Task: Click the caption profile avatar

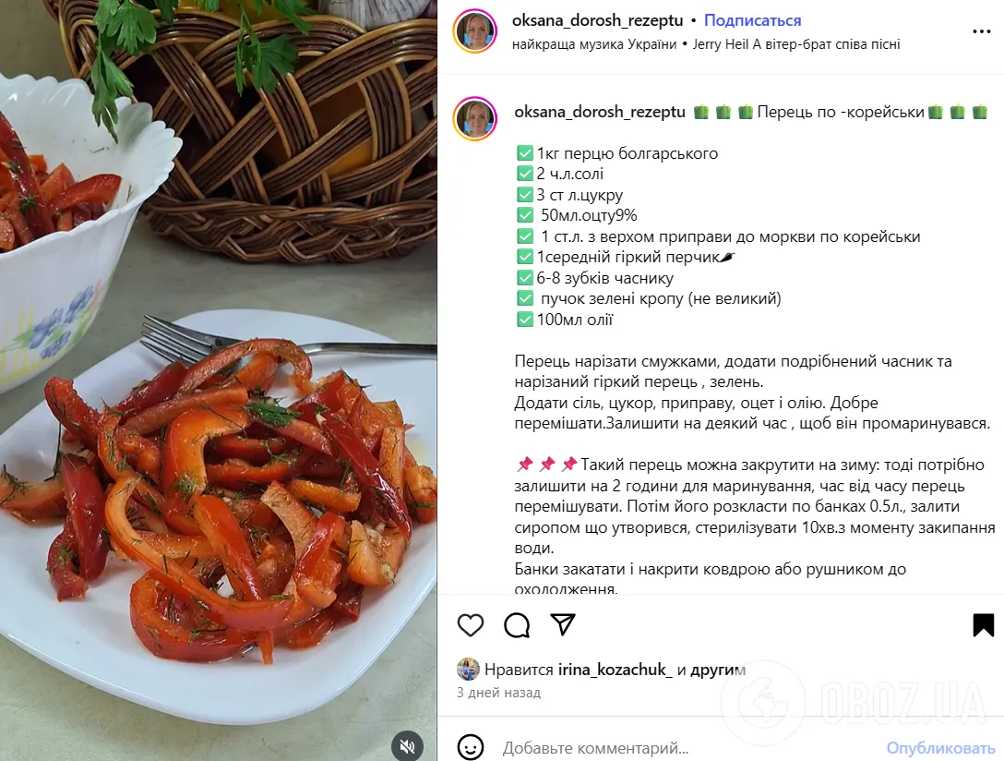Action: coord(475,119)
